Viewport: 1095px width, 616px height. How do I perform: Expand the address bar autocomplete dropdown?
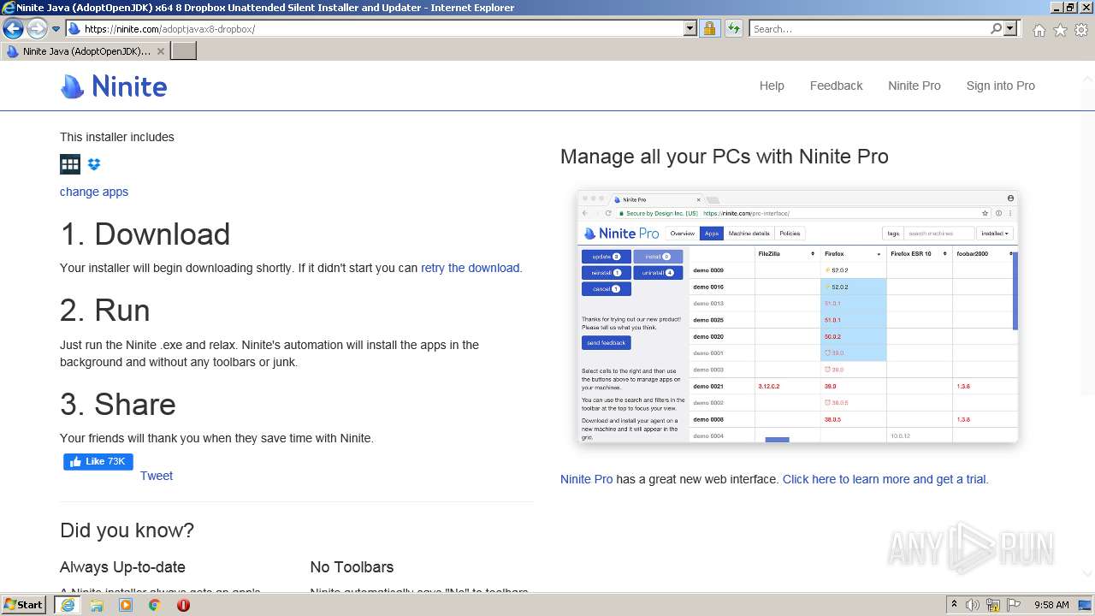pos(690,28)
